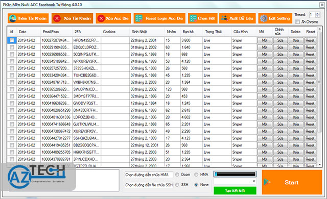
Task: Click the 2FA cell LDROZ2BHO
Action: pos(86,117)
